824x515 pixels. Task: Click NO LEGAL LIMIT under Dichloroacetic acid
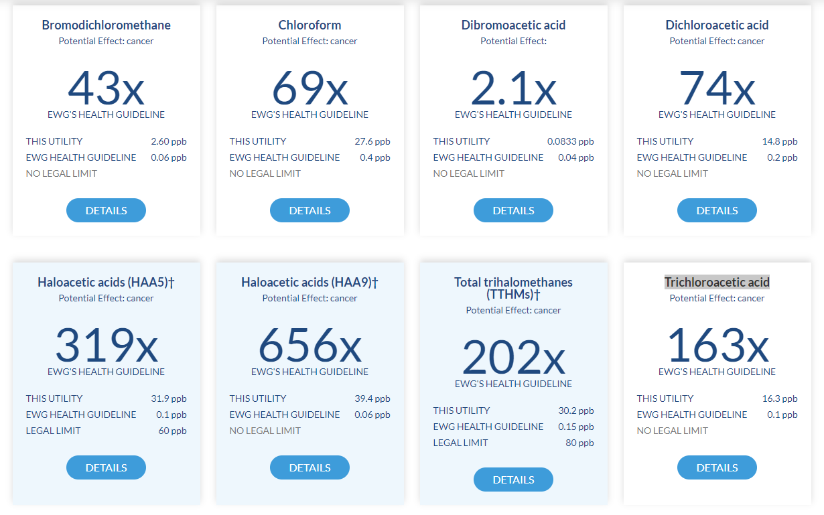pos(673,173)
